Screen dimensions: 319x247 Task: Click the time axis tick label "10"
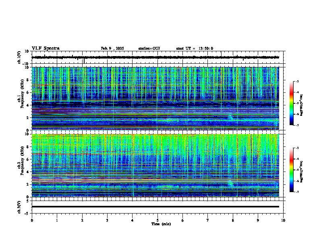(283, 220)
